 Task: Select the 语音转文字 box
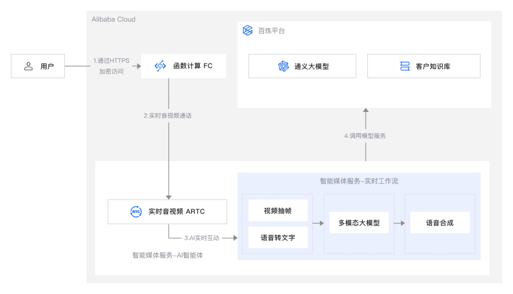pyautogui.click(x=278, y=238)
